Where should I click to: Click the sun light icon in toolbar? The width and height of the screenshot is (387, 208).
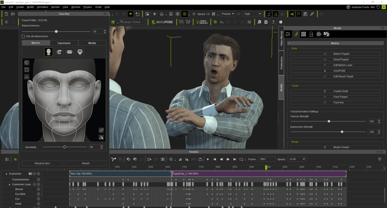pyautogui.click(x=155, y=14)
